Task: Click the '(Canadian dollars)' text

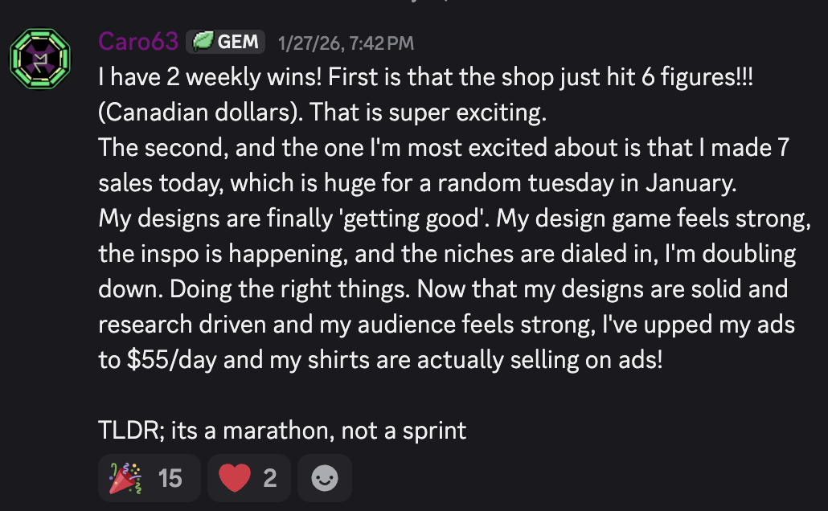Action: pos(199,112)
